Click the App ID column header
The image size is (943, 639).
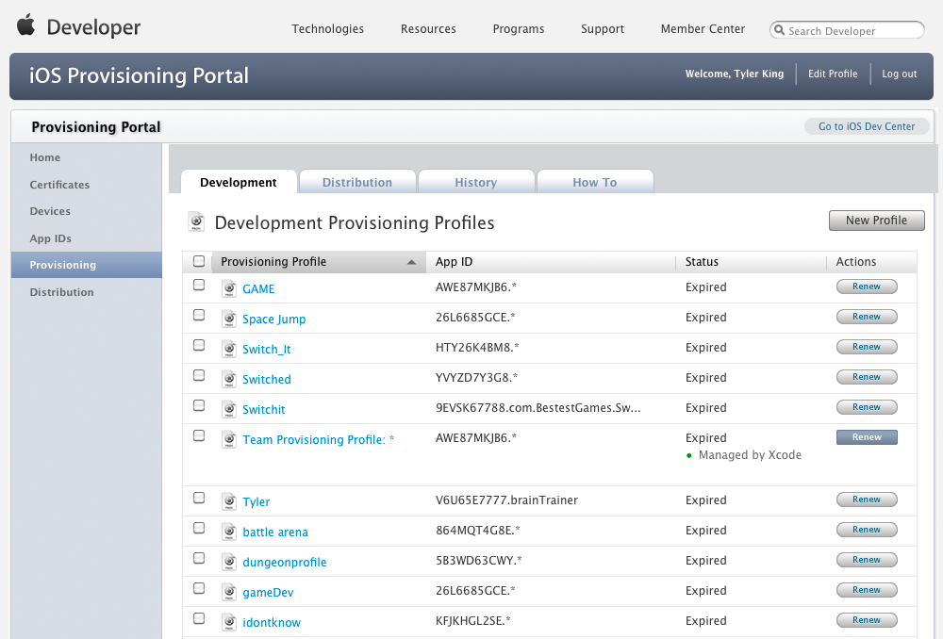(x=455, y=261)
